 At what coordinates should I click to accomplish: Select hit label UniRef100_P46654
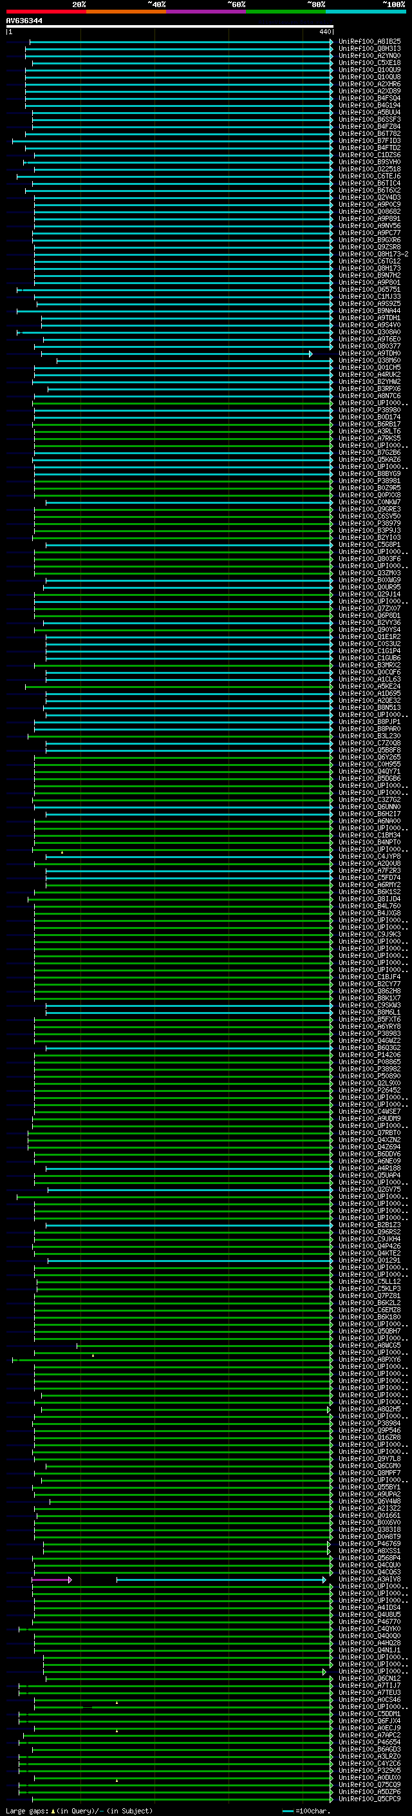click(369, 1742)
